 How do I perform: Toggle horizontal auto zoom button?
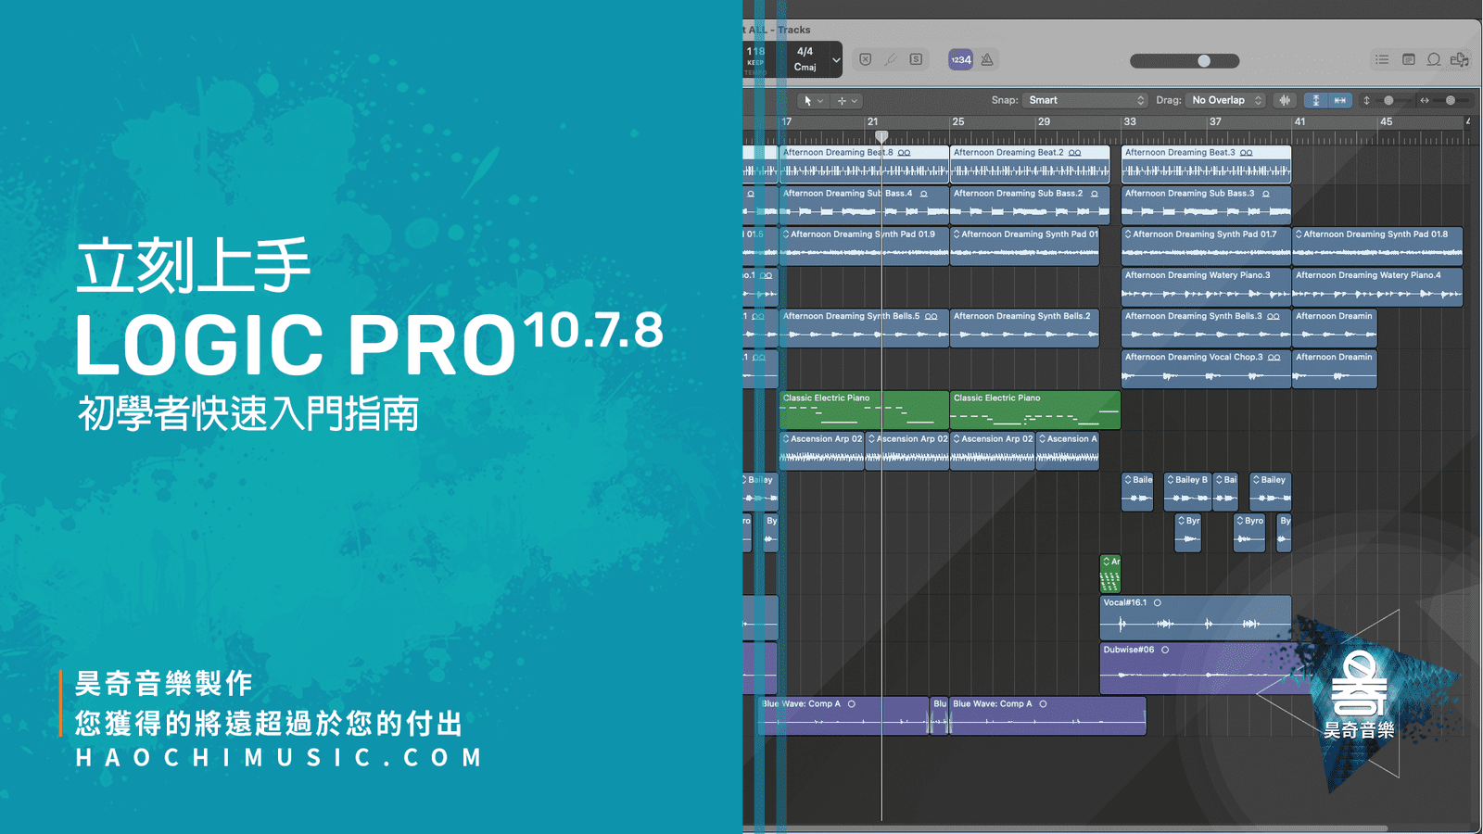[1339, 100]
